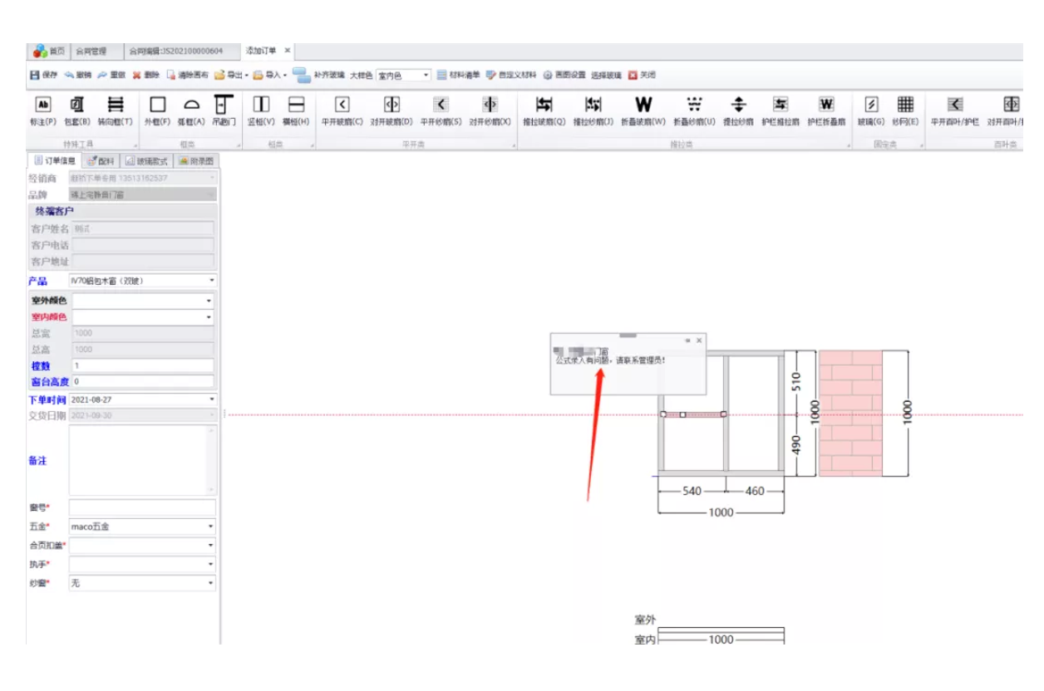
Task: Open the 大样色 color combo box
Action: [x=426, y=76]
